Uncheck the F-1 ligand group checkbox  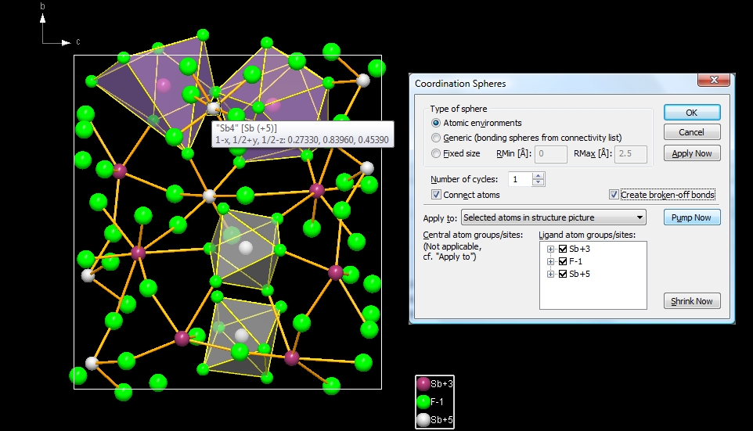[x=563, y=261]
